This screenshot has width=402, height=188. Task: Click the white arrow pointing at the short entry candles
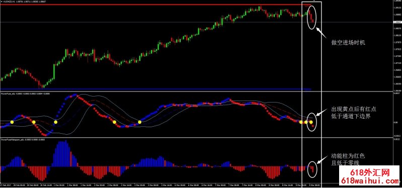coord(321,33)
